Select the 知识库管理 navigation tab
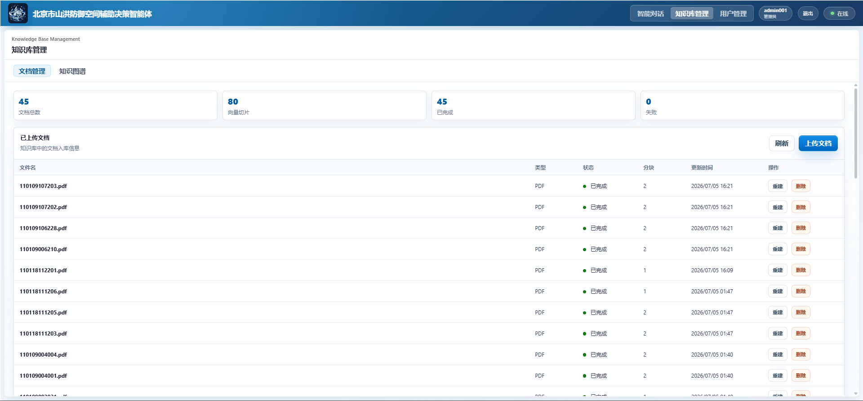Image resolution: width=863 pixels, height=401 pixels. 692,13
